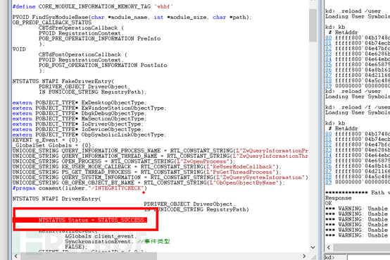Viewport: 390px width, 260px height.
Task: Focus the kd> command input field
Action: (369, 257)
